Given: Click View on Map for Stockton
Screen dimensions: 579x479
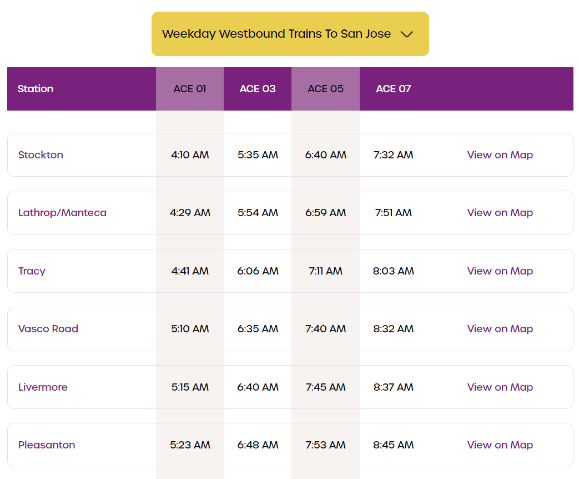Looking at the screenshot, I should pos(500,155).
